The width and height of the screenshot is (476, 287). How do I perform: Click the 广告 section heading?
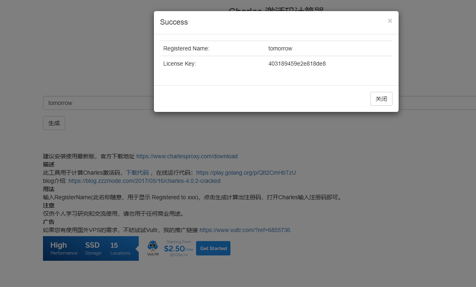49,222
